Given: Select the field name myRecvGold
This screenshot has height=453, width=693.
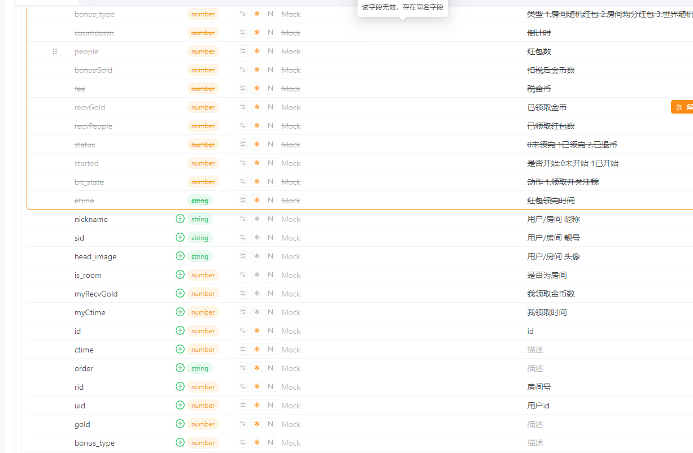Looking at the screenshot, I should [x=96, y=293].
